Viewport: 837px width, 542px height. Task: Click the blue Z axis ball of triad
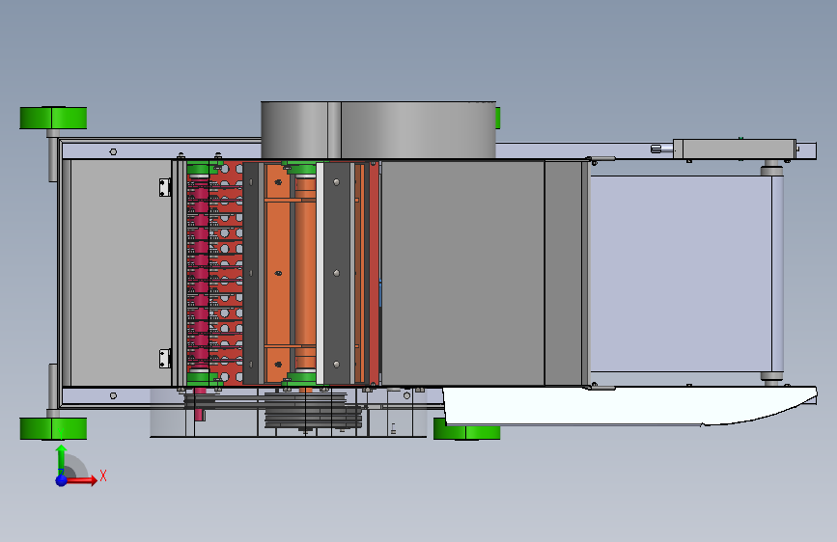[62, 480]
